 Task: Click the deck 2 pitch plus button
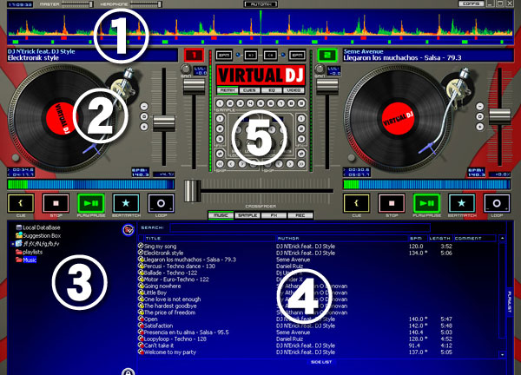point(480,127)
